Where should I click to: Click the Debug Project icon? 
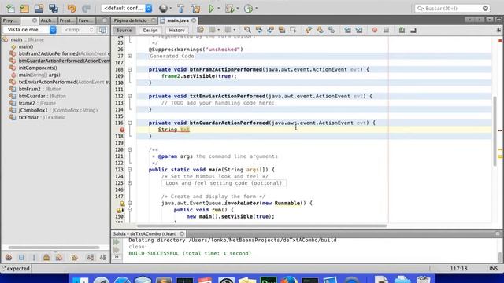tap(229, 9)
